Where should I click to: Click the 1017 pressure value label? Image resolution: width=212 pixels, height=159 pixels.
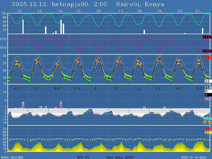(207, 37)
